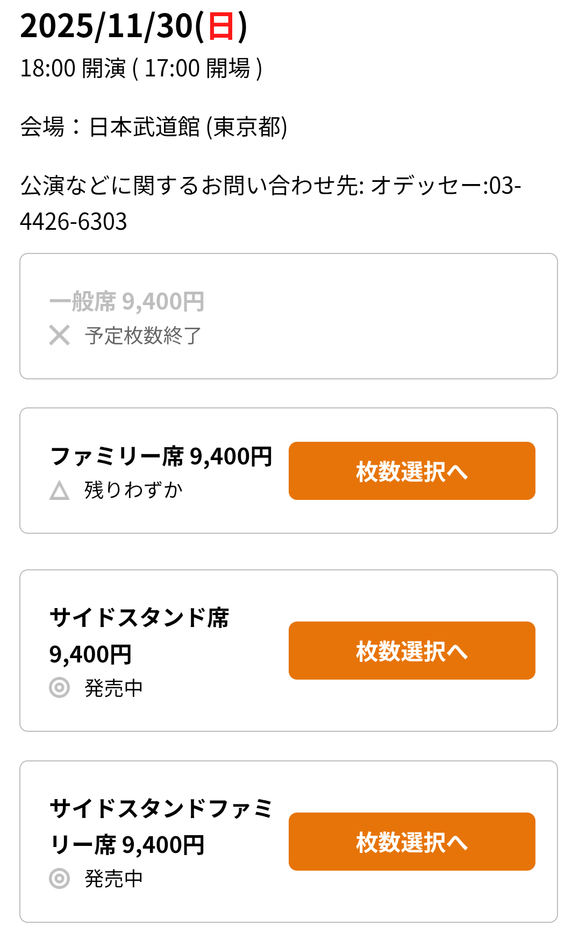Click the 残りわずか status text
Image resolution: width=579 pixels, height=939 pixels.
(x=133, y=490)
